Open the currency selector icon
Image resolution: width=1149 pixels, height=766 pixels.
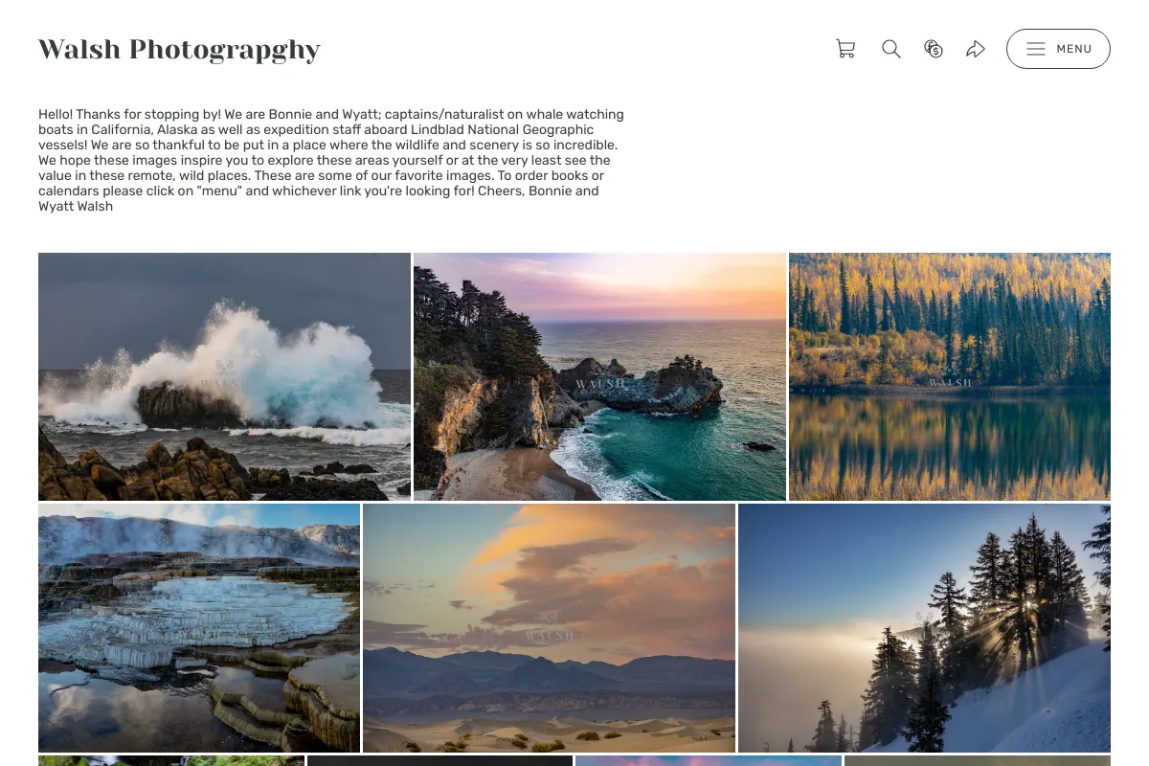coord(934,49)
